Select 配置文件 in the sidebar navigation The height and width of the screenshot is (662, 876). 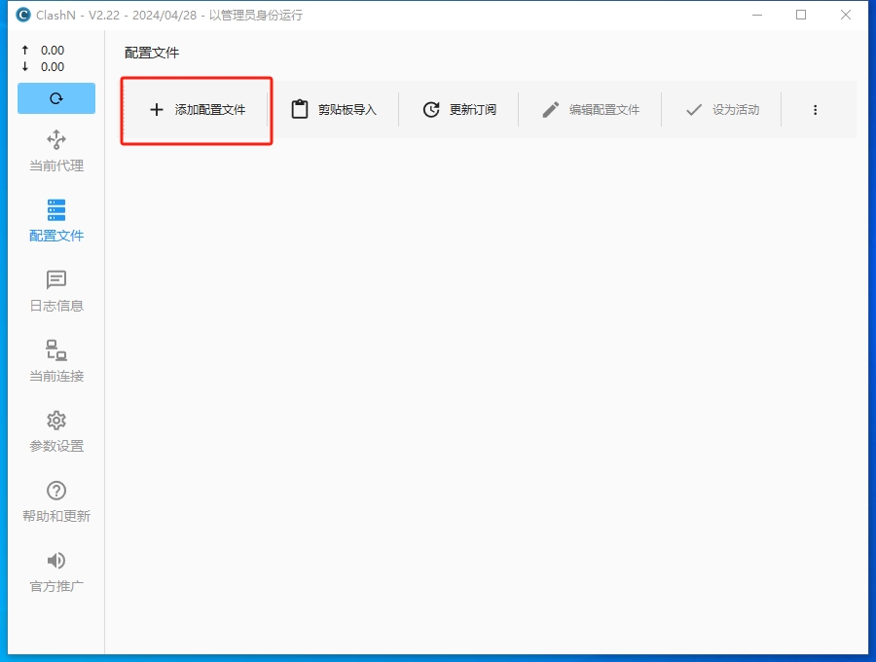coord(55,221)
